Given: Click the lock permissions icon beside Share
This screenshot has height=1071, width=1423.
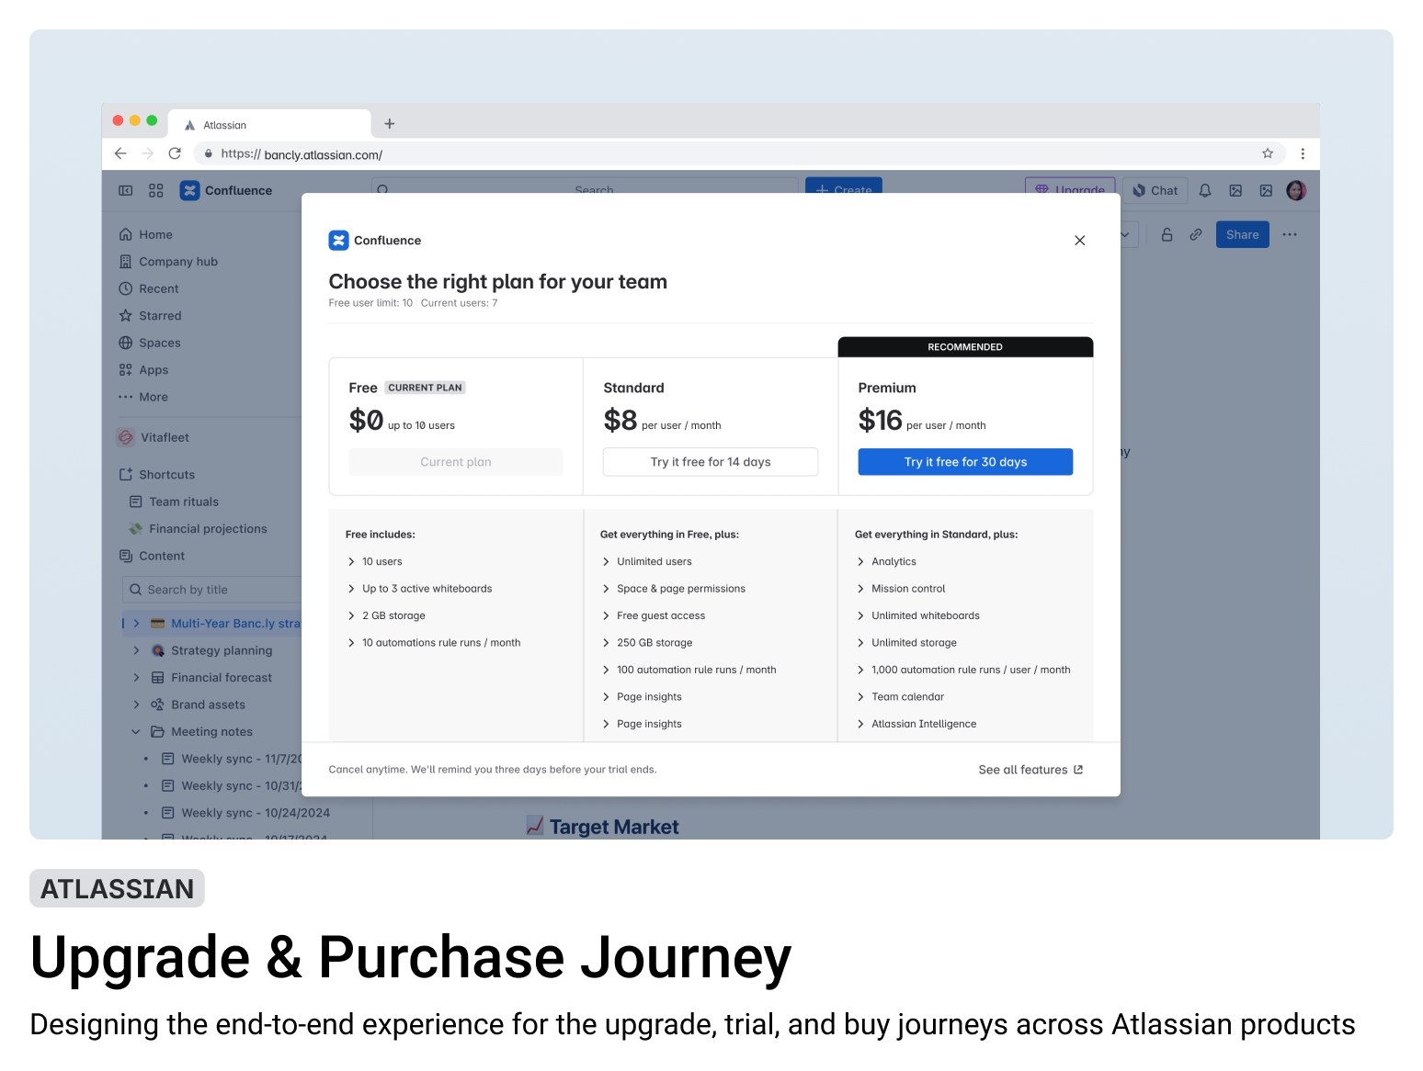Looking at the screenshot, I should click(x=1167, y=234).
